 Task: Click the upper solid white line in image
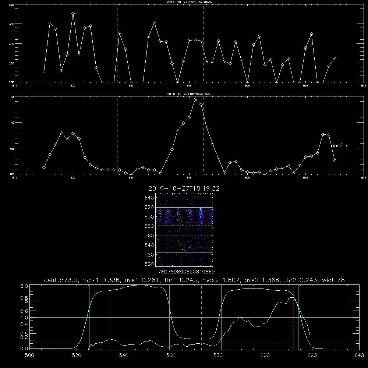click(184, 207)
